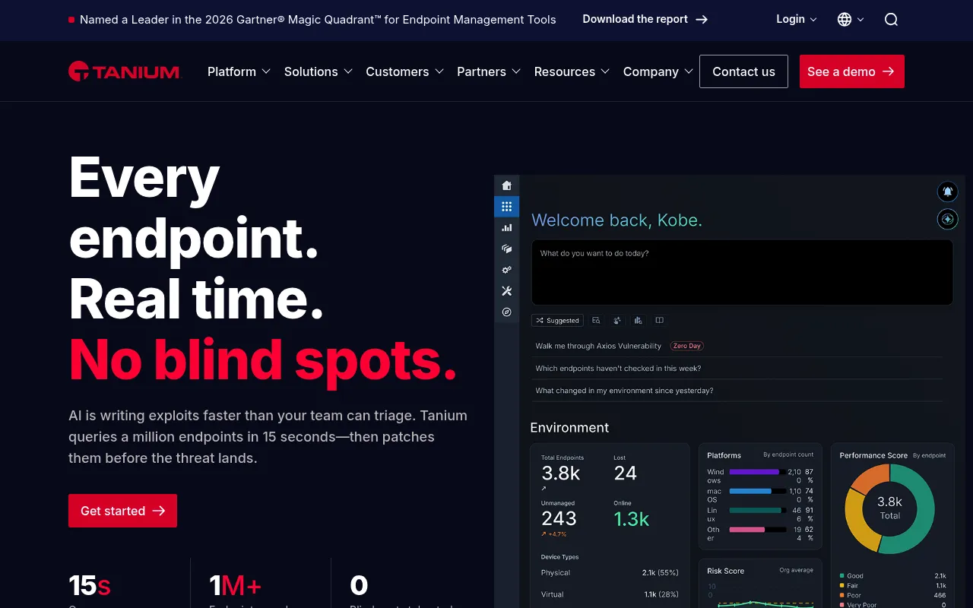The image size is (973, 608).
Task: Expand the Solutions menu chevron
Action: pos(348,71)
